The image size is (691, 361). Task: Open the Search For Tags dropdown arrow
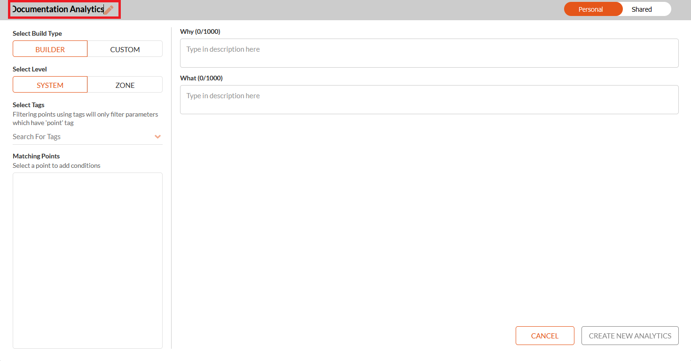click(x=157, y=137)
